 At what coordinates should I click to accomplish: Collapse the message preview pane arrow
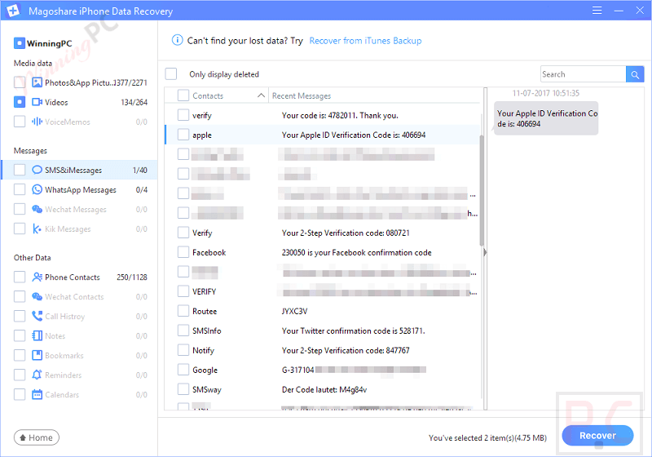click(x=485, y=252)
